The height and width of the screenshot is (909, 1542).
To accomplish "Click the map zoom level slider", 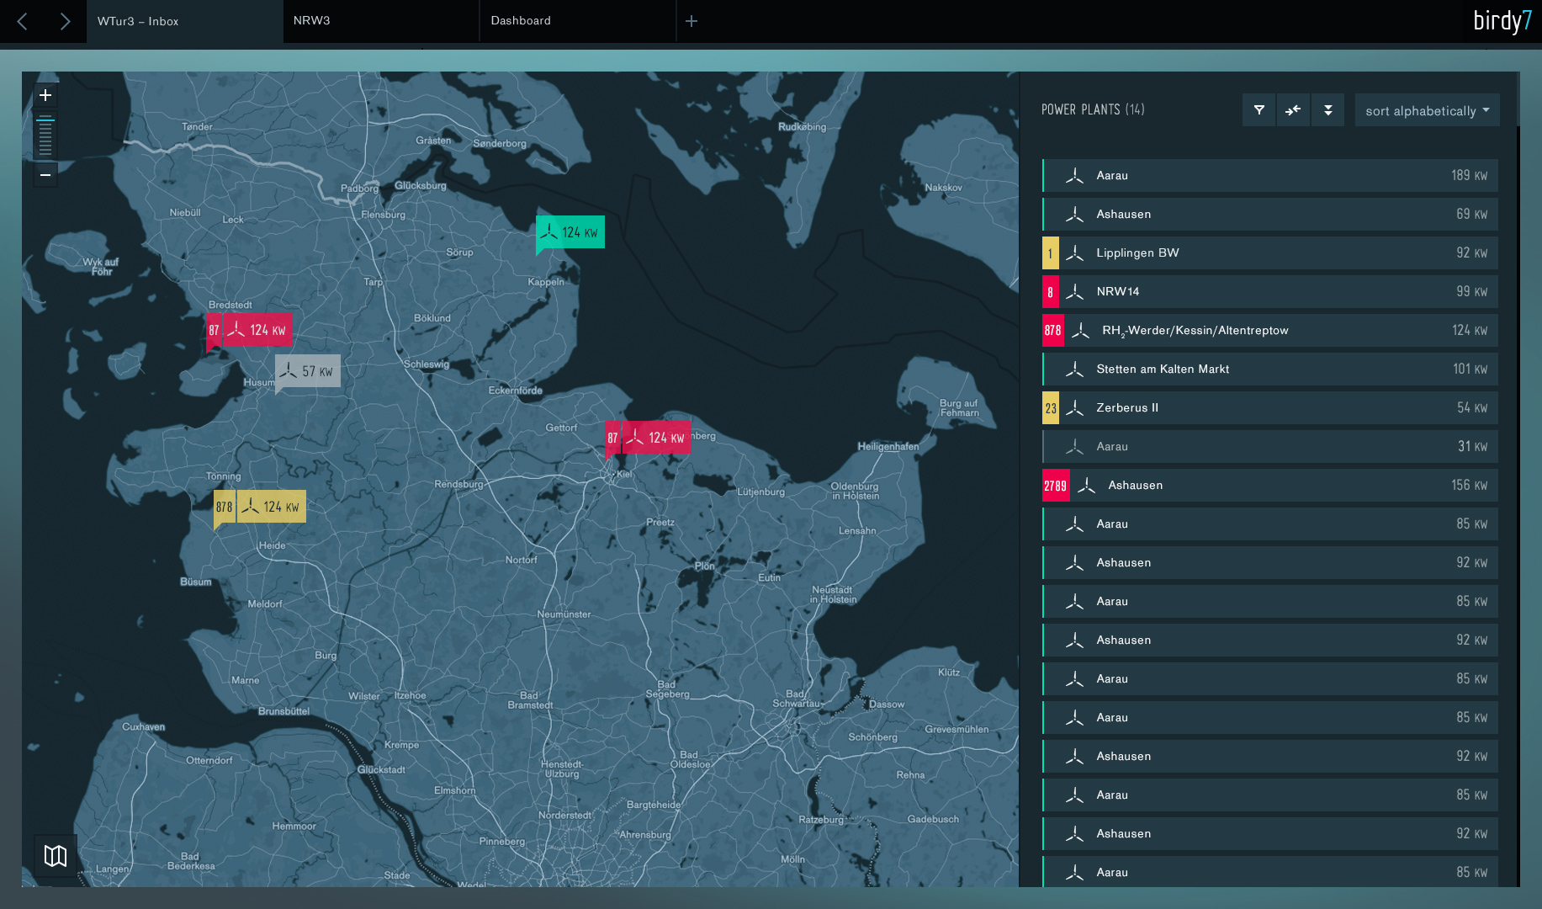I will coord(45,136).
